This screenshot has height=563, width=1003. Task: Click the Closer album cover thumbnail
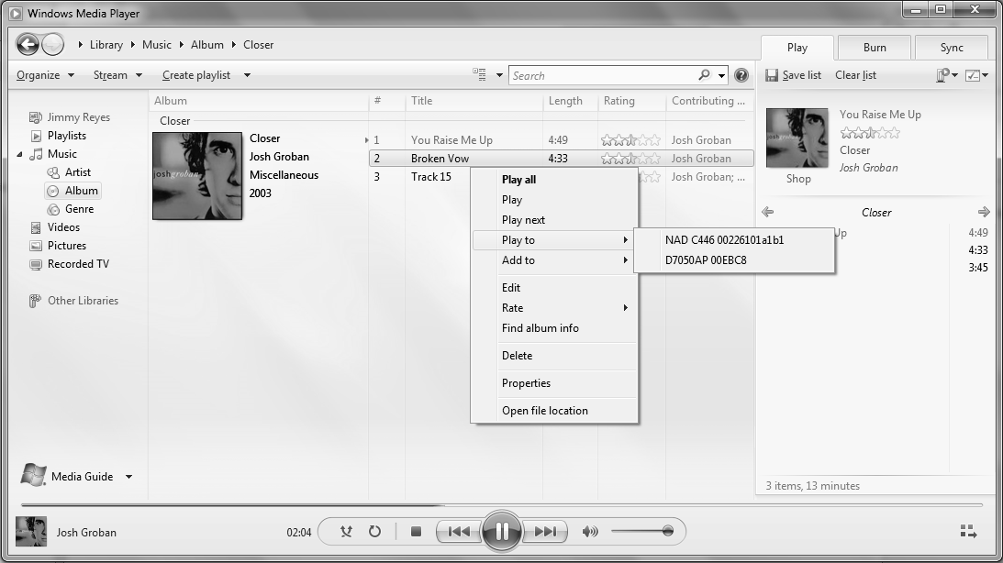point(197,176)
